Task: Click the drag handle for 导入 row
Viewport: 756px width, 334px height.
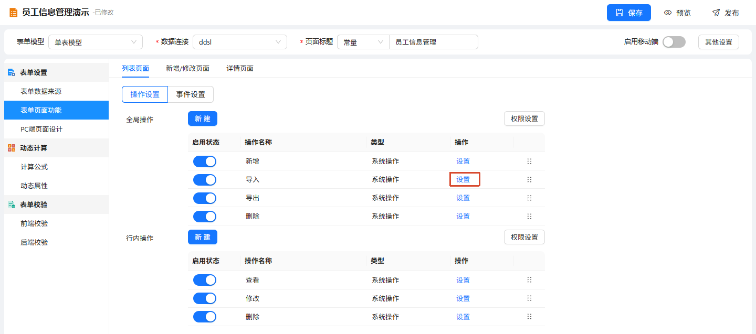Action: (529, 179)
